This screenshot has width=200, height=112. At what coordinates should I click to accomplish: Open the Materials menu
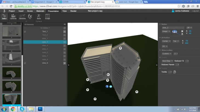pos(40,11)
